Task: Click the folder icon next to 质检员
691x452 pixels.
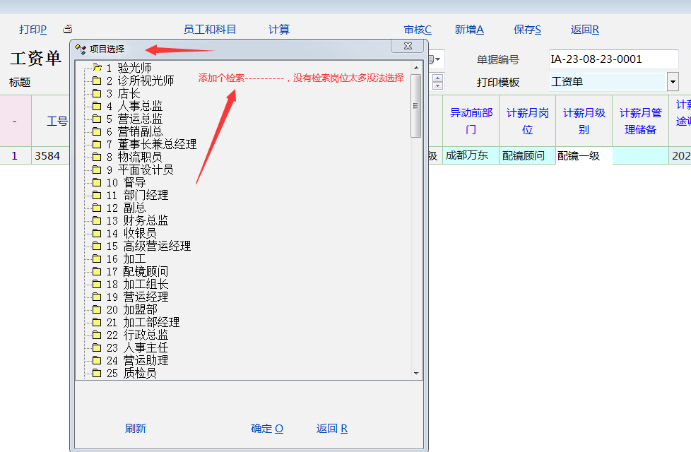Action: click(97, 373)
